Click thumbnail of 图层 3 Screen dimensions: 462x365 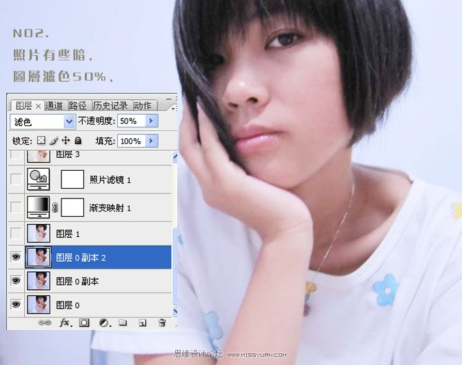point(39,156)
